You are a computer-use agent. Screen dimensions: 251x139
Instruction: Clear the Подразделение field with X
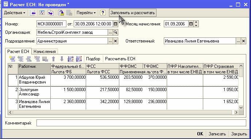coord(115,41)
